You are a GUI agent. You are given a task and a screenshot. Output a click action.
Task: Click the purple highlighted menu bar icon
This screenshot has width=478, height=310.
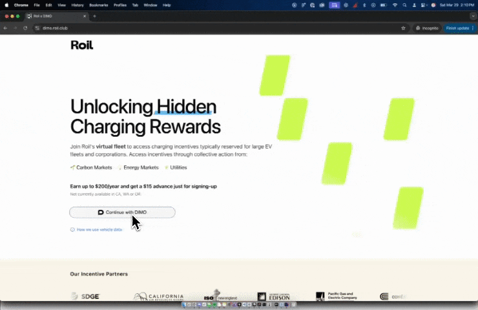click(x=335, y=5)
